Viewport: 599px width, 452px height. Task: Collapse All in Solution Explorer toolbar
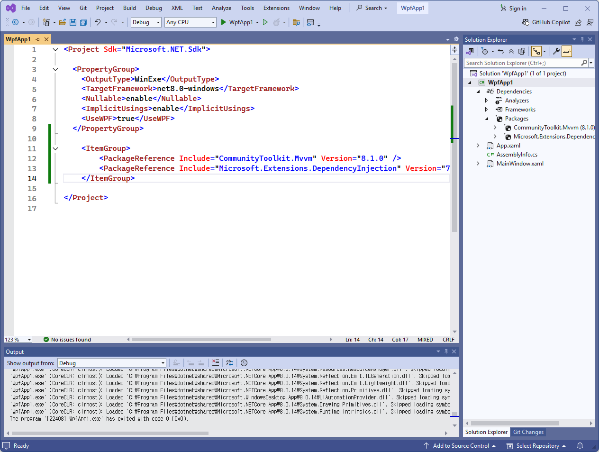click(x=511, y=51)
